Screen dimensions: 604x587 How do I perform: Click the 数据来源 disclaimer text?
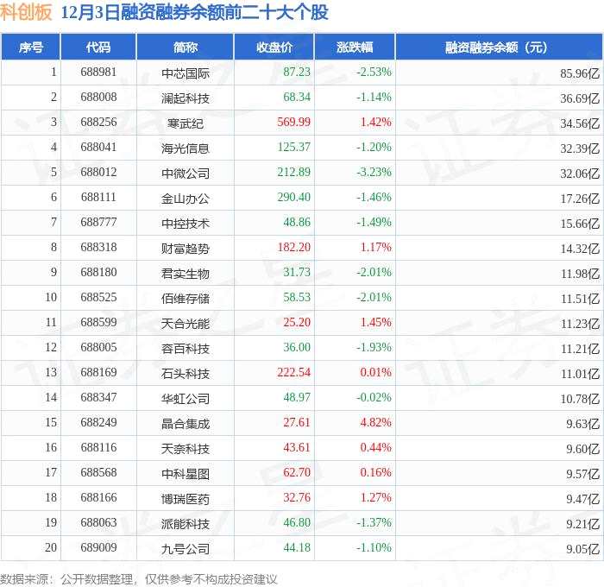pos(139,579)
